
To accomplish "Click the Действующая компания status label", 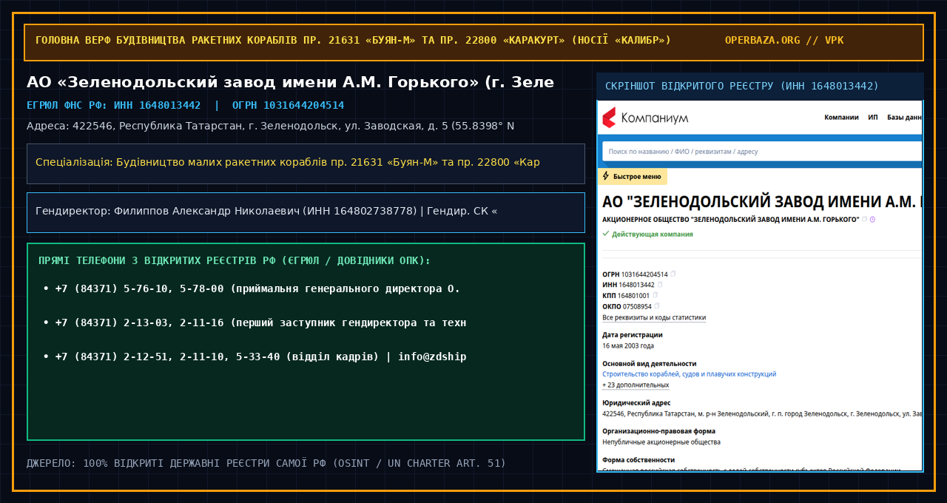I will (x=653, y=234).
